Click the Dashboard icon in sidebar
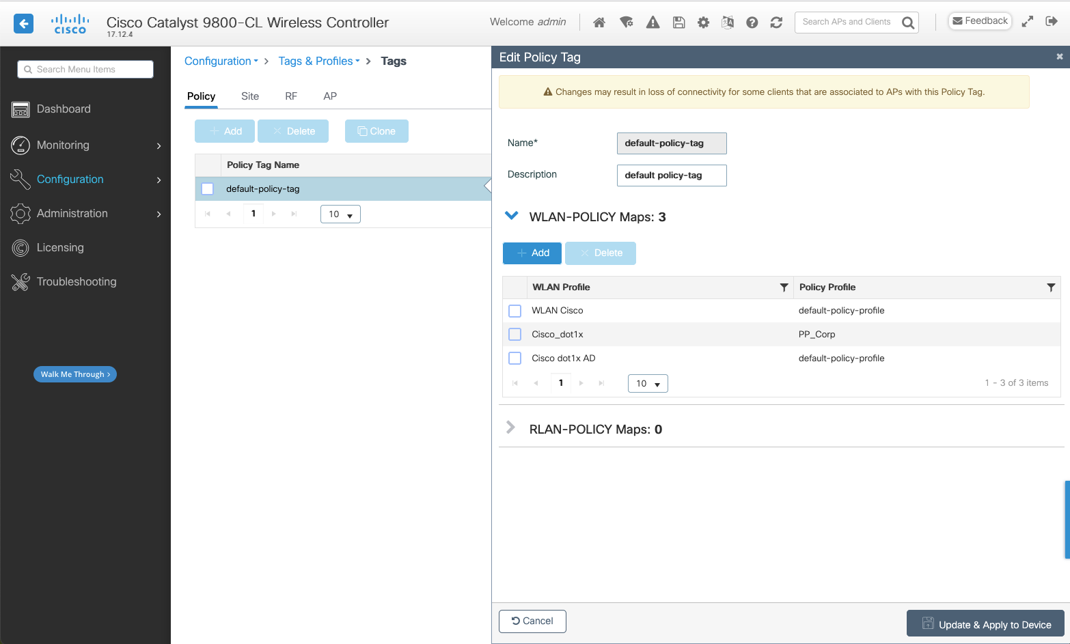Image resolution: width=1070 pixels, height=644 pixels. click(20, 109)
